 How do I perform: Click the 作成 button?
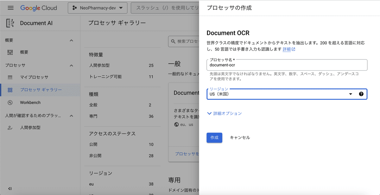(214, 138)
